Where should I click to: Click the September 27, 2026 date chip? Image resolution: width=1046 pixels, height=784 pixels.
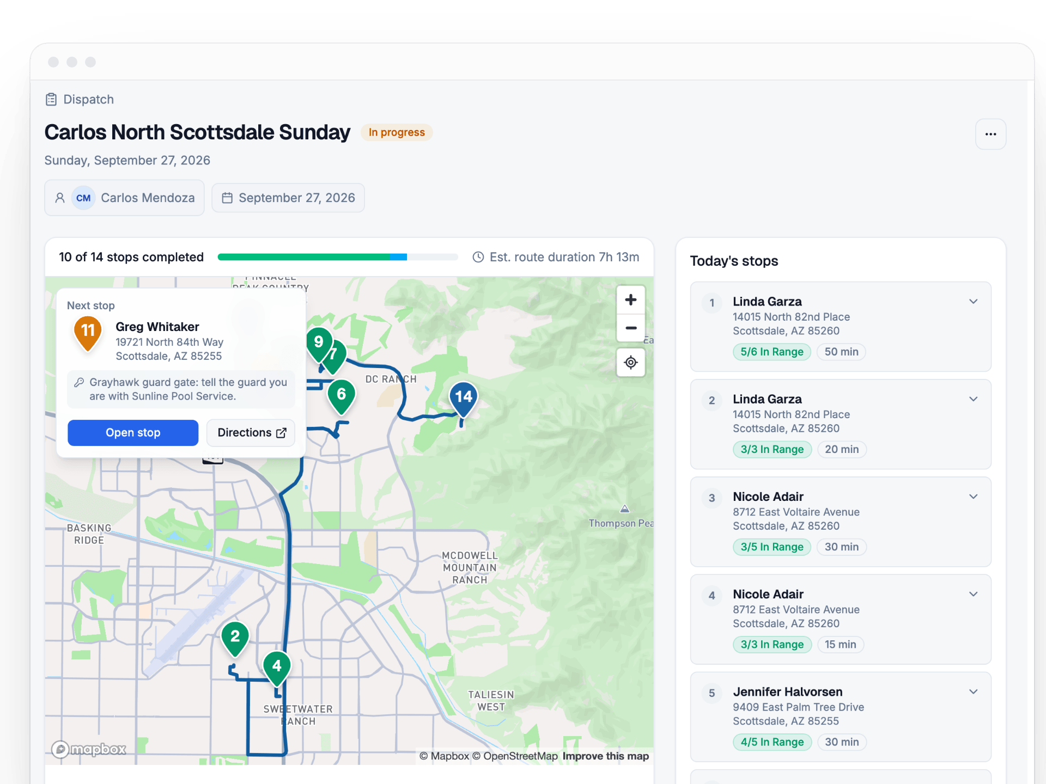tap(288, 198)
